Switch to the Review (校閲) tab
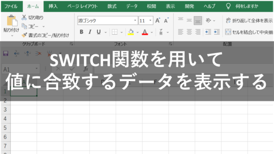The width and height of the screenshot is (274, 154). pos(151,6)
